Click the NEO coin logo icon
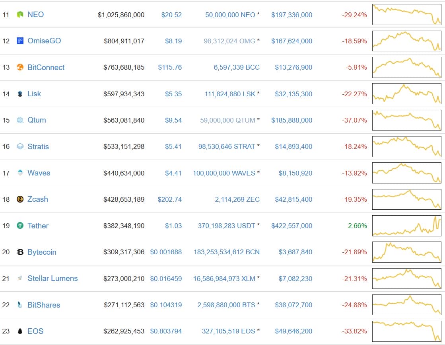Viewport: 445px width, 345px height. pos(20,15)
